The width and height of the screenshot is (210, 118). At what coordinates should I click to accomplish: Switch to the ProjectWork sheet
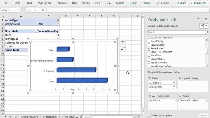tap(50, 117)
